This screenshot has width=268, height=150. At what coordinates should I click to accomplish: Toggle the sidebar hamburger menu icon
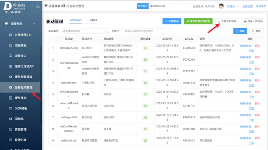pos(38,6)
